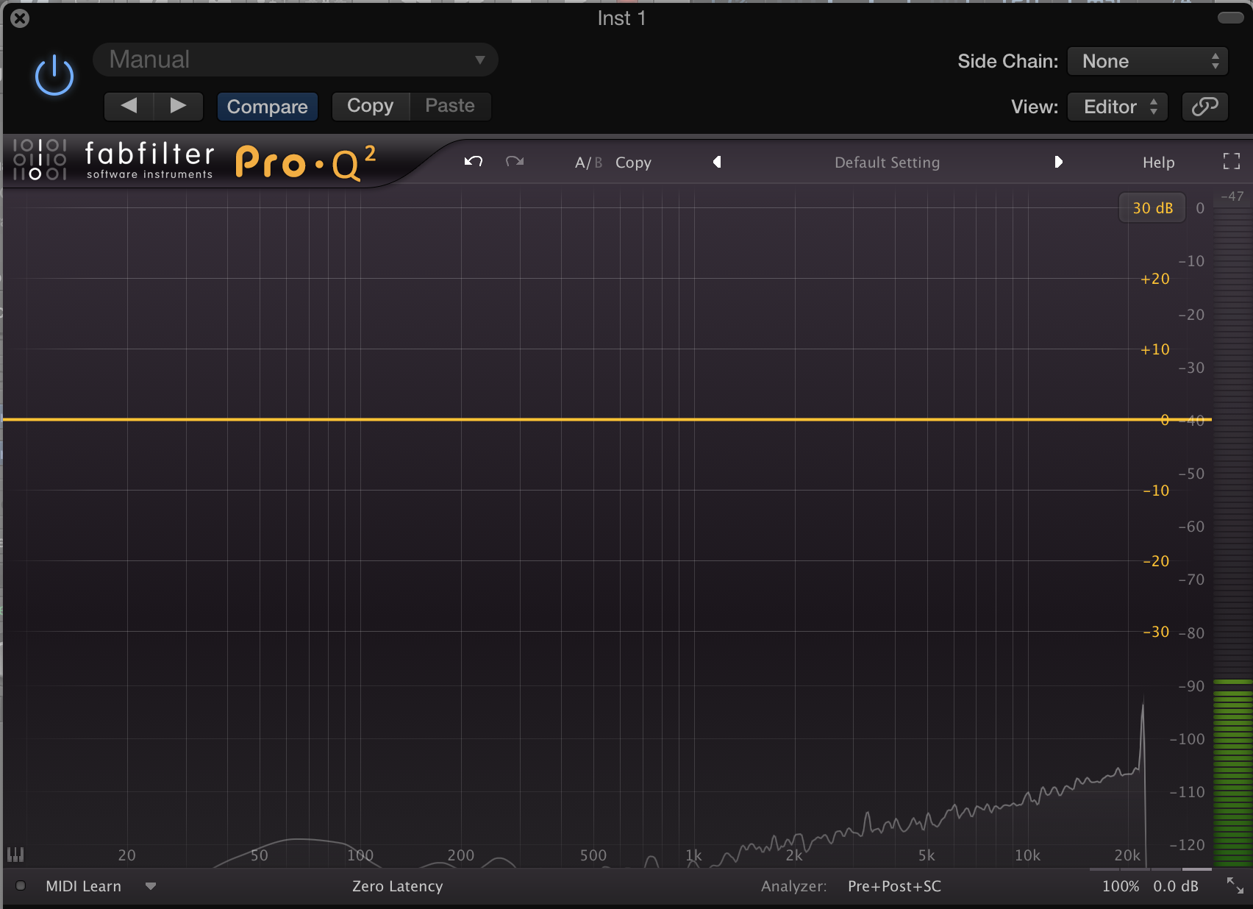
Task: Go to previous preset with left triangle
Action: [x=717, y=162]
